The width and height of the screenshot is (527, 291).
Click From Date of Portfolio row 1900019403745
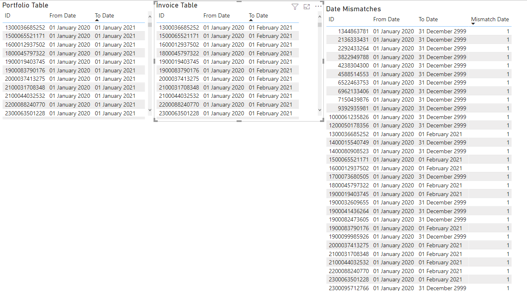[x=70, y=62]
